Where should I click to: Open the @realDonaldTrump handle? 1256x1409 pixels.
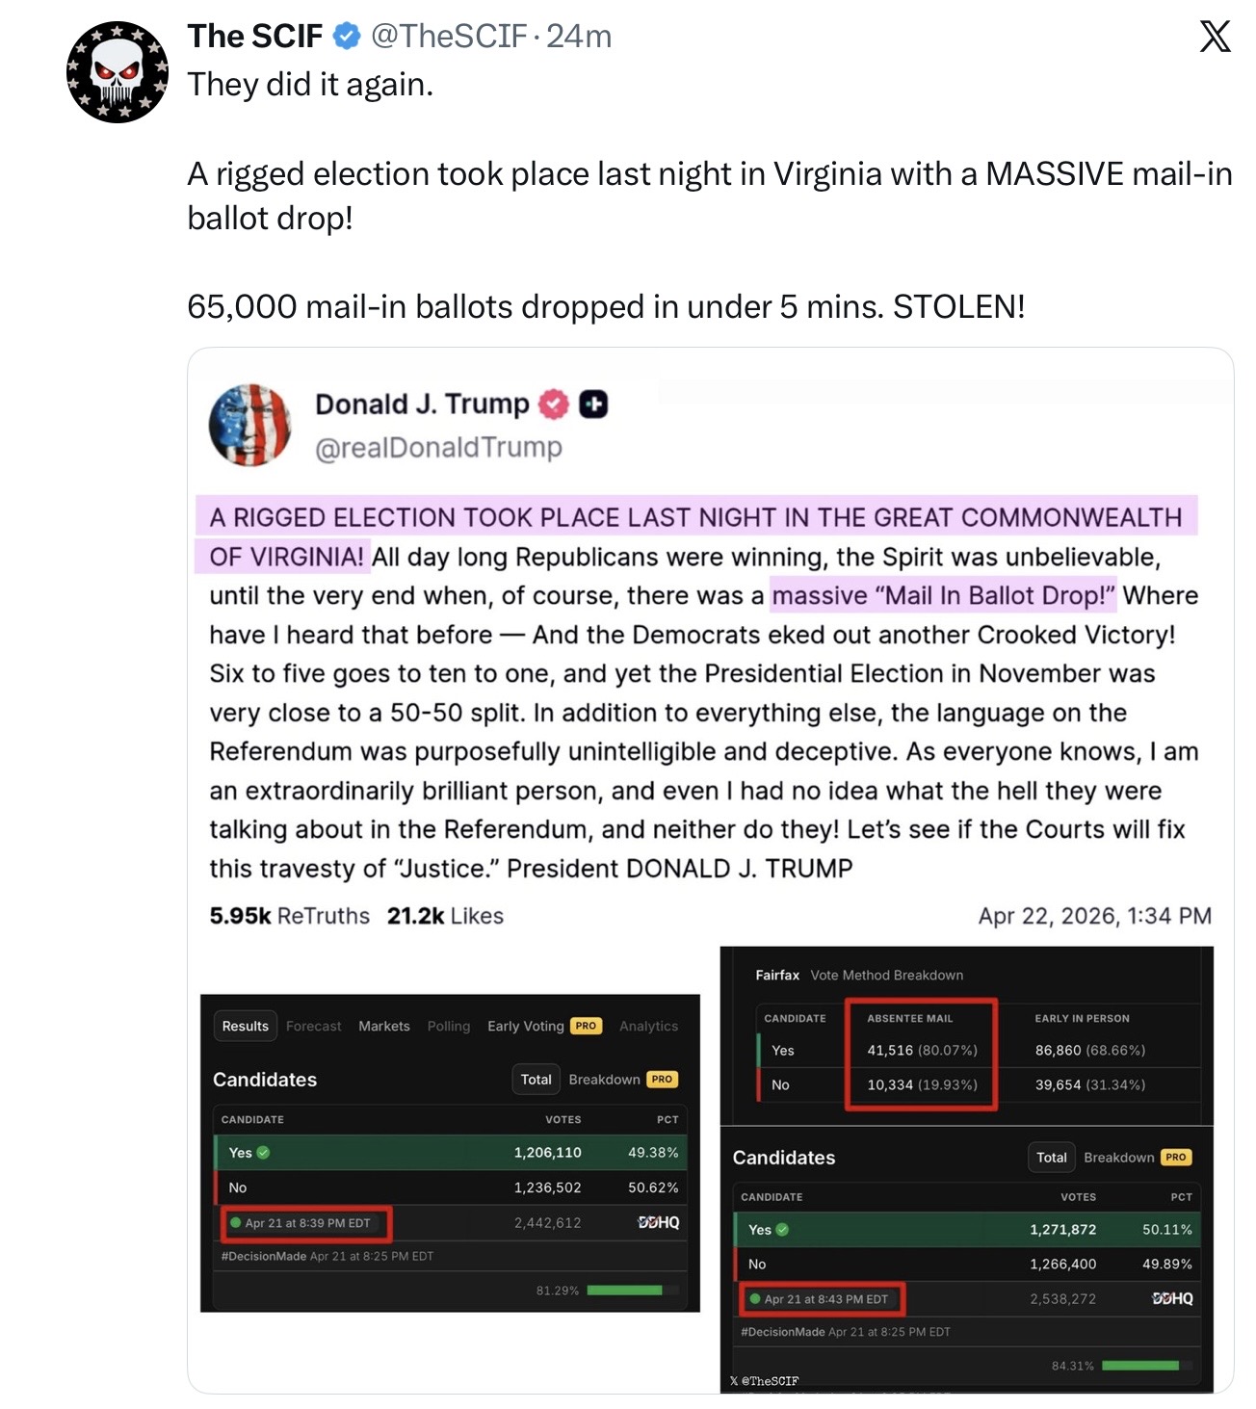point(438,448)
